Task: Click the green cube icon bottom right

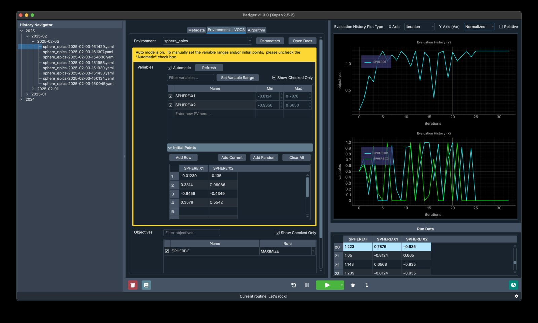Action: coord(513,285)
